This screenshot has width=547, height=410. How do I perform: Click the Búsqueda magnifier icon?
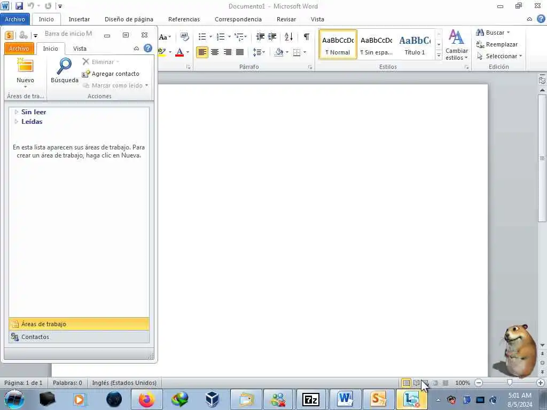pyautogui.click(x=65, y=66)
